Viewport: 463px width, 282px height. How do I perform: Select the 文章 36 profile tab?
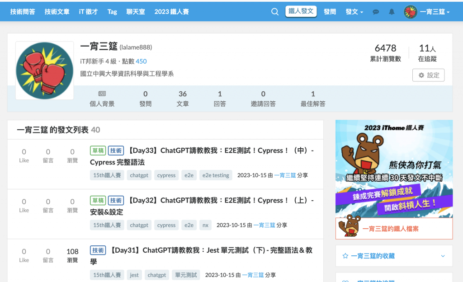click(183, 99)
